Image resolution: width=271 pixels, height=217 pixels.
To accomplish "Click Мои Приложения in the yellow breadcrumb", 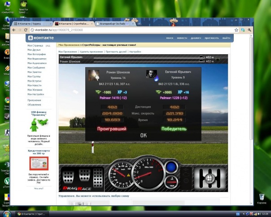I will tap(69, 45).
